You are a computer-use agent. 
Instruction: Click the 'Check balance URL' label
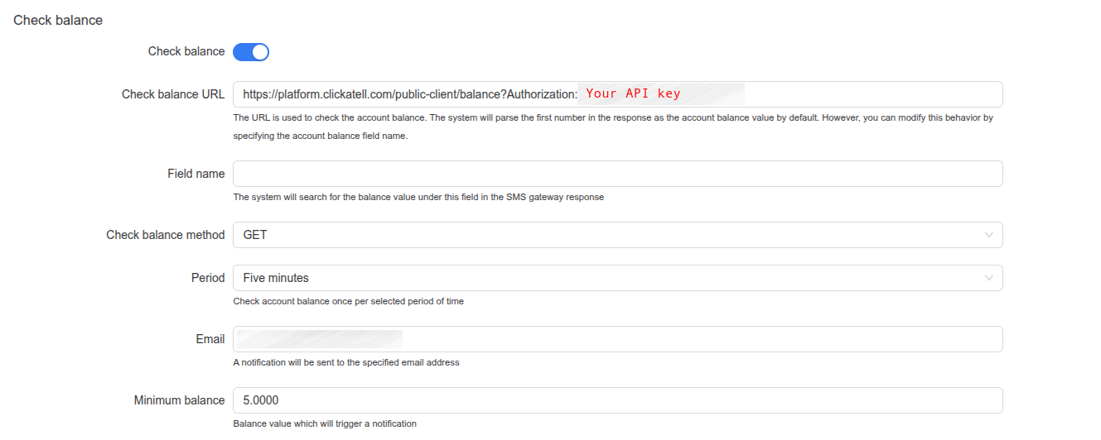coord(173,94)
